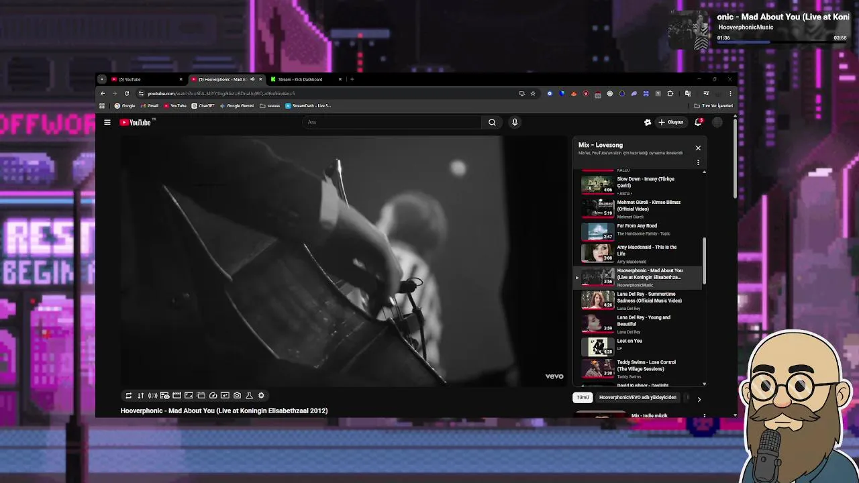
Task: Focus the Ara search field
Action: pos(393,122)
